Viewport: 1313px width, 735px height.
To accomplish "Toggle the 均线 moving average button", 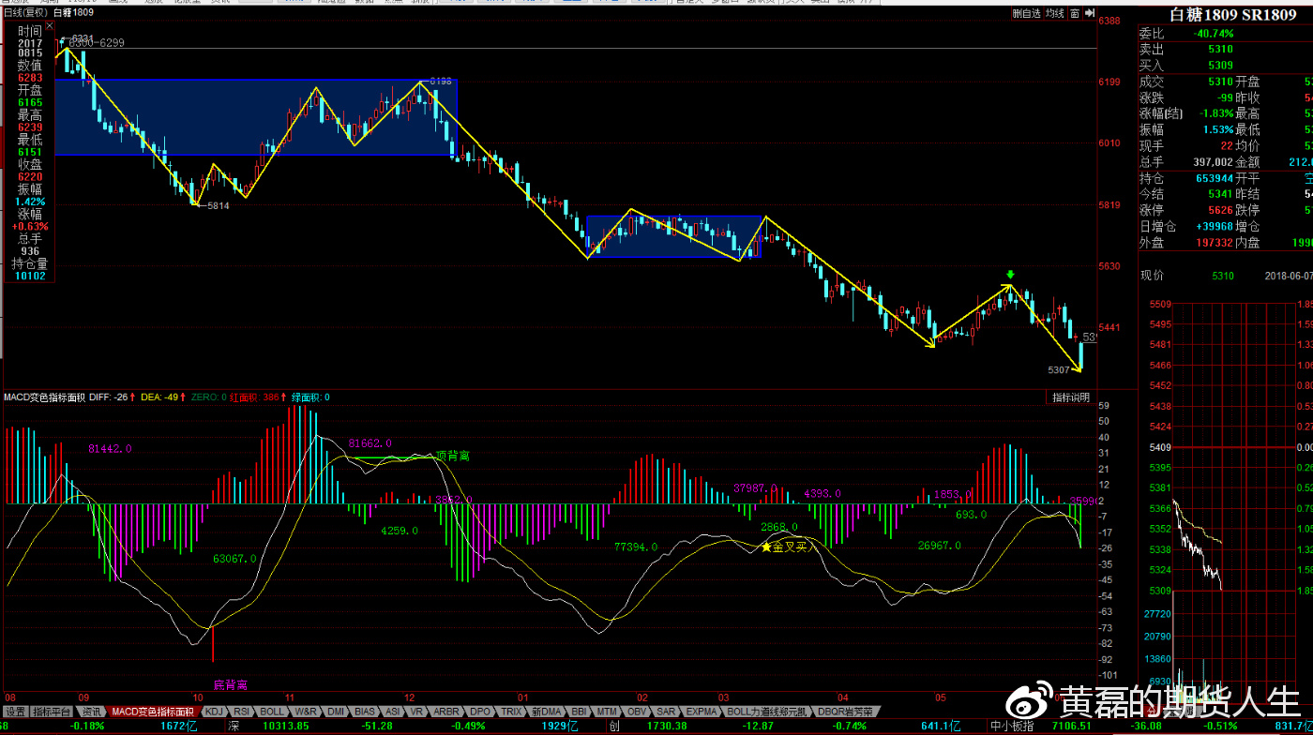I will tap(1055, 13).
